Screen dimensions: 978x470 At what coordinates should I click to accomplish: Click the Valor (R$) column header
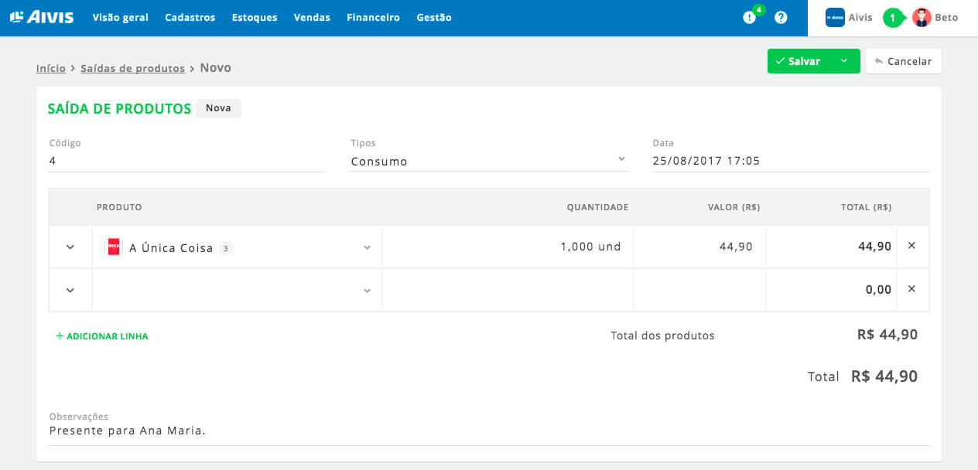coord(733,207)
